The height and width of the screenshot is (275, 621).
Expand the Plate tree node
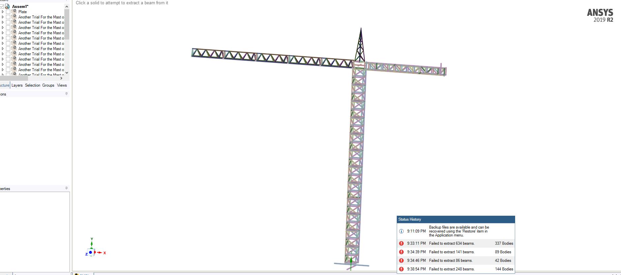coord(3,12)
